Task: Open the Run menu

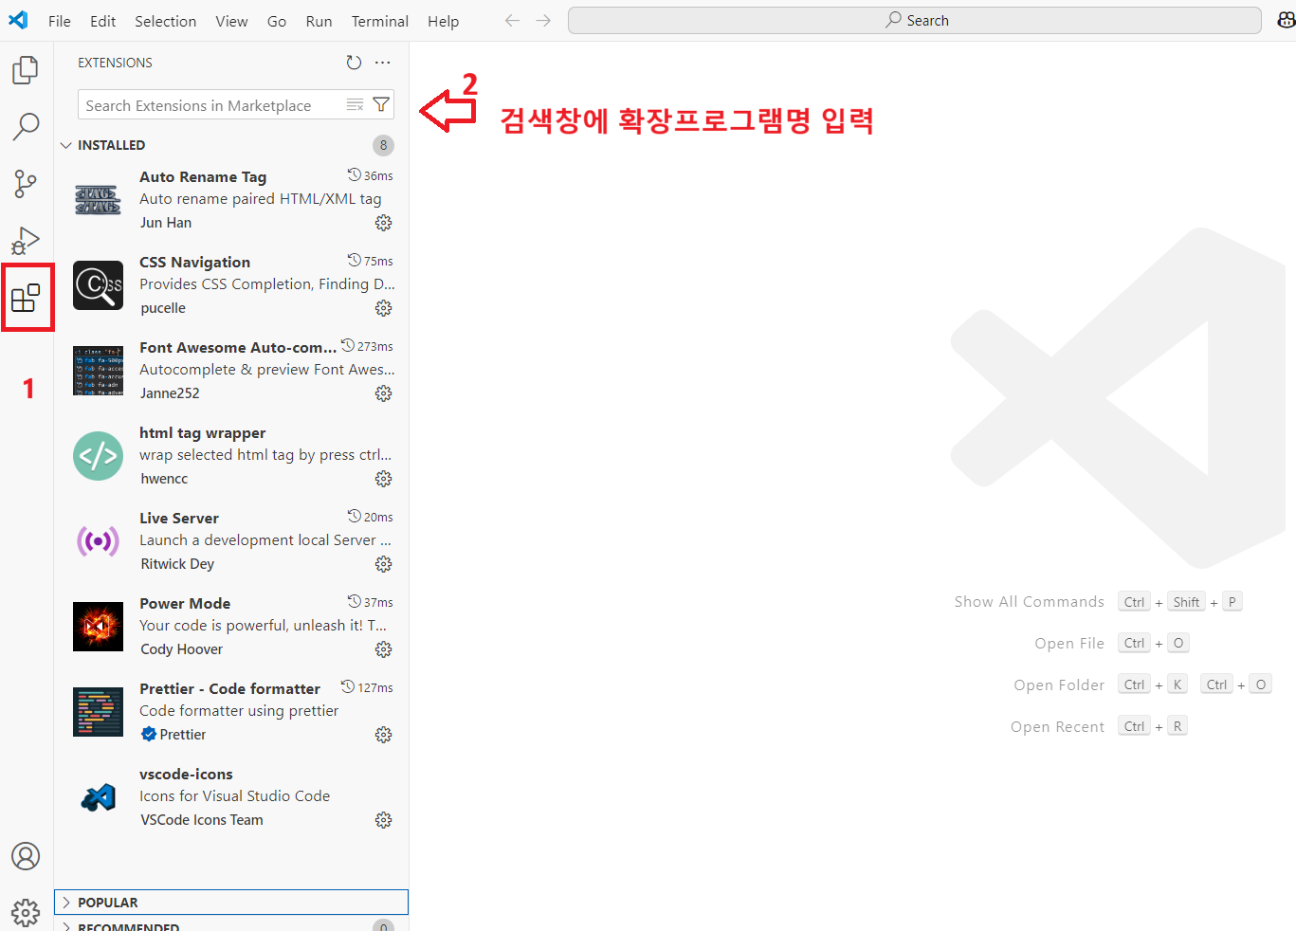Action: (319, 21)
